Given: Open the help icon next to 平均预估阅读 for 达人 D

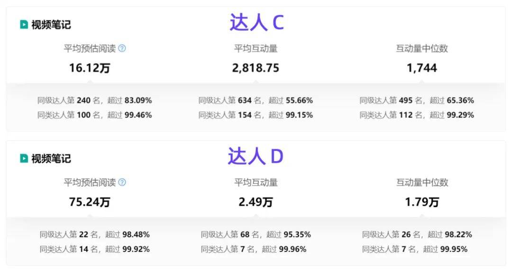Looking at the screenshot, I should pos(122,182).
